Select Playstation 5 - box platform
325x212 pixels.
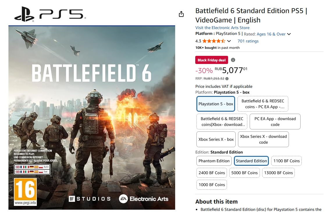[216, 104]
